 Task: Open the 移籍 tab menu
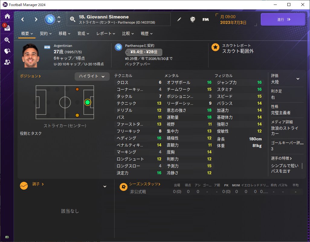click(x=64, y=34)
